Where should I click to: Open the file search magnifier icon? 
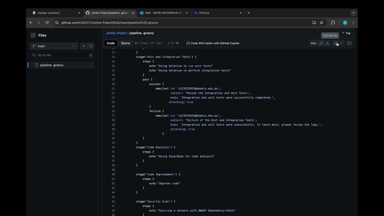[x=91, y=46]
